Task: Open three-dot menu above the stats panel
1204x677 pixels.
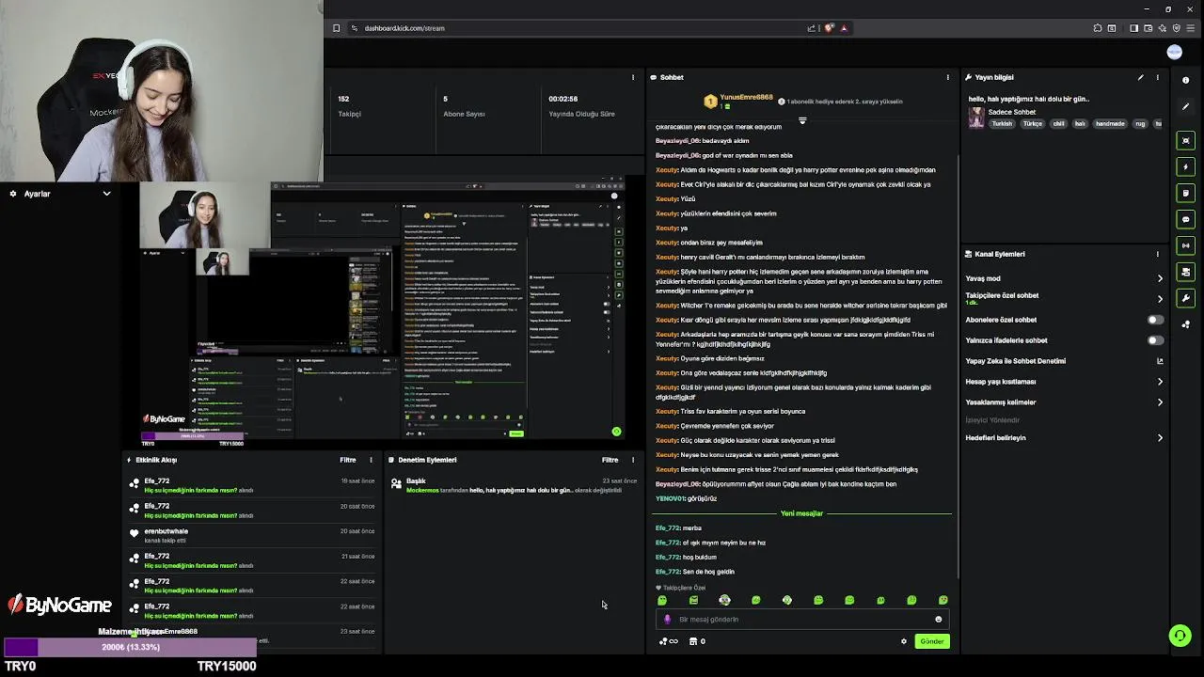Action: pyautogui.click(x=633, y=77)
